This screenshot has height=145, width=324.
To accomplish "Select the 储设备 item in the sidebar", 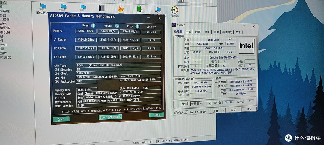I will [5, 28].
